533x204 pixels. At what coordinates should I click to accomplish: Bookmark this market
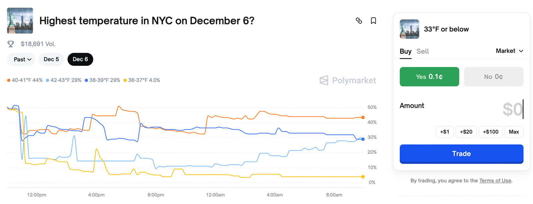373,21
